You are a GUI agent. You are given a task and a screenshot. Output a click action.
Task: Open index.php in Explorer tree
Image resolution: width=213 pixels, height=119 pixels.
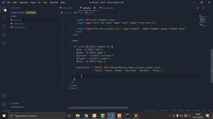point(18,23)
